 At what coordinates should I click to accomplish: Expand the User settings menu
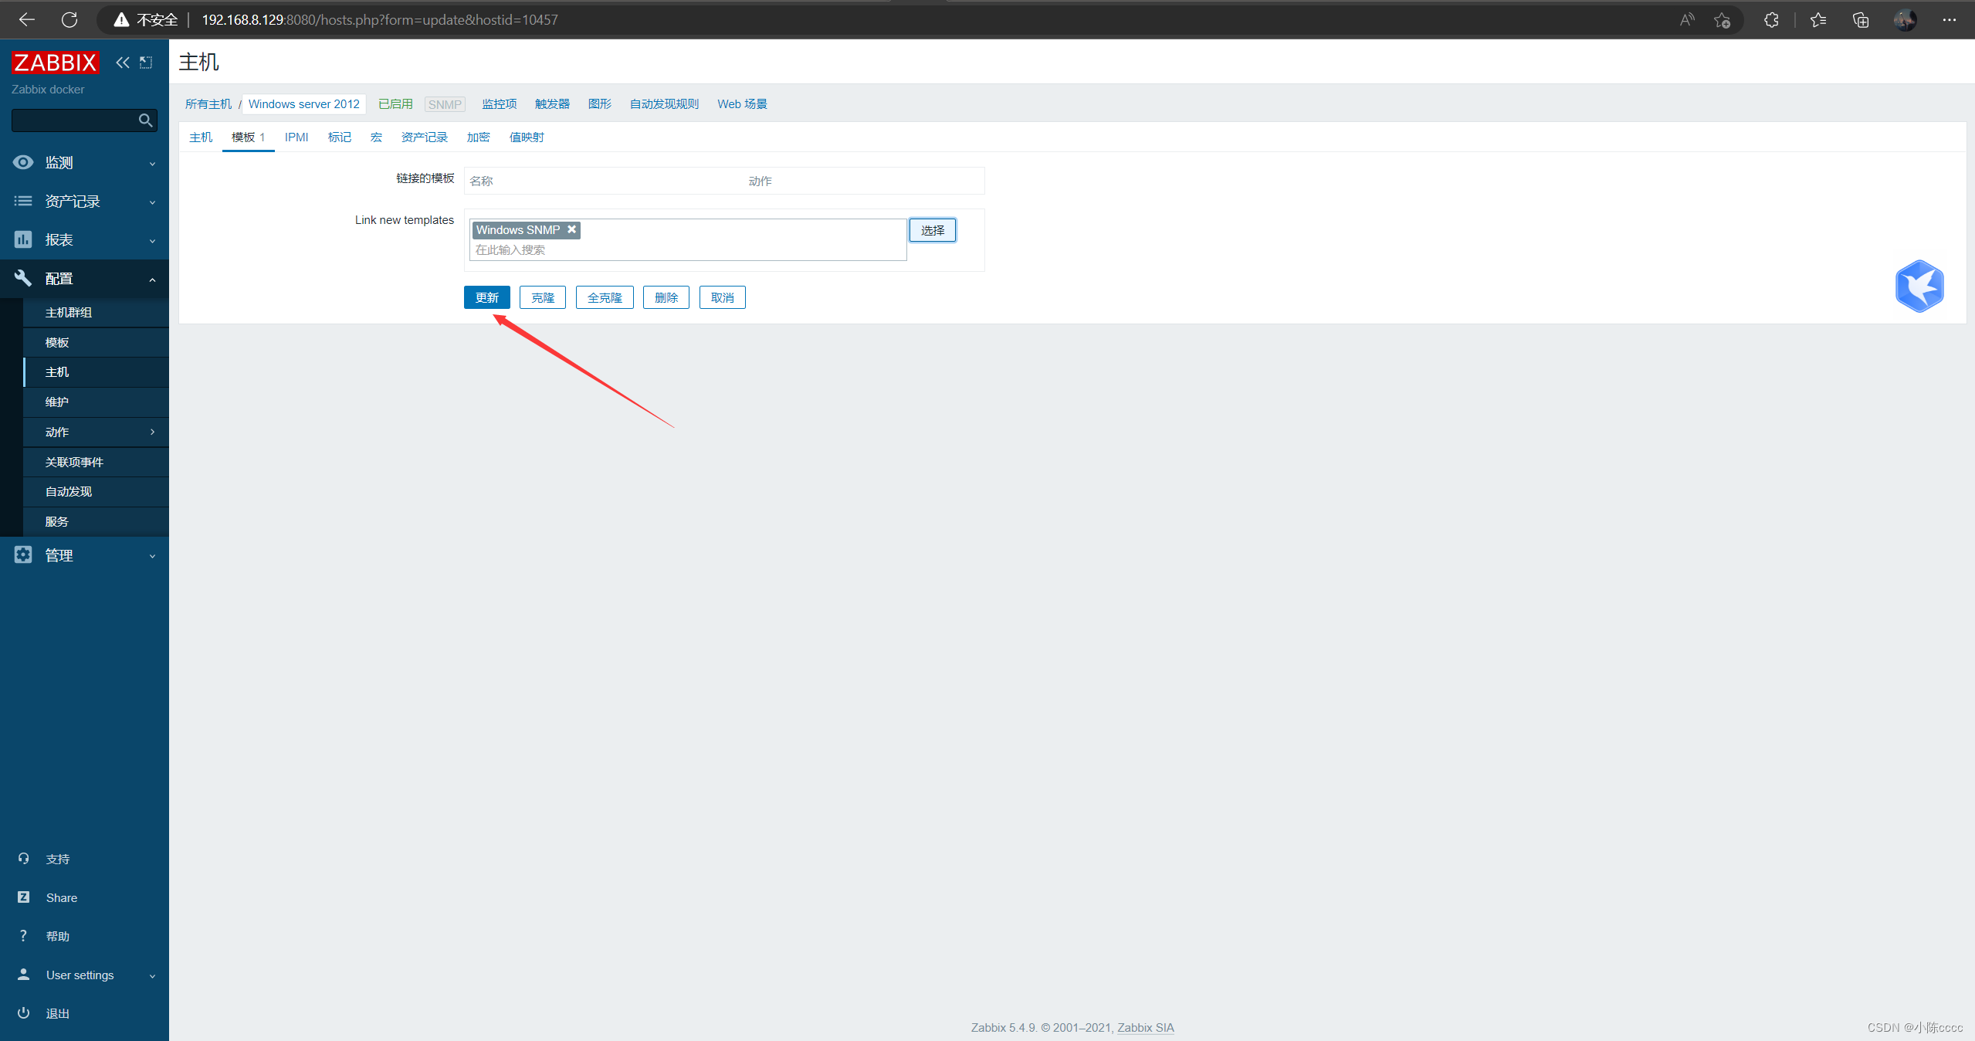83,975
